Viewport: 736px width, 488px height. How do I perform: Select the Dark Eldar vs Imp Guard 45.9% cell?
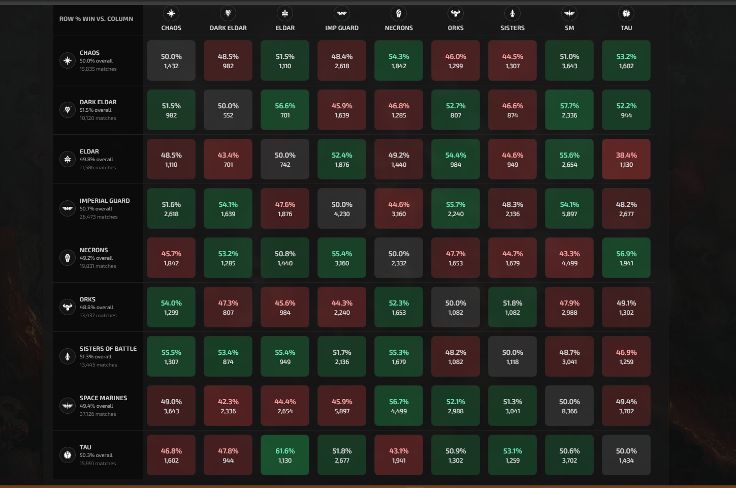342,110
